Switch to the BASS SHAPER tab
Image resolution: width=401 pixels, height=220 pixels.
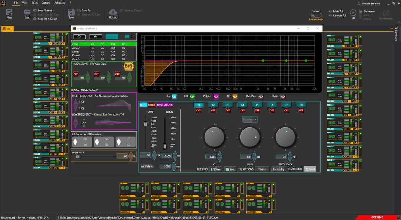(165, 105)
